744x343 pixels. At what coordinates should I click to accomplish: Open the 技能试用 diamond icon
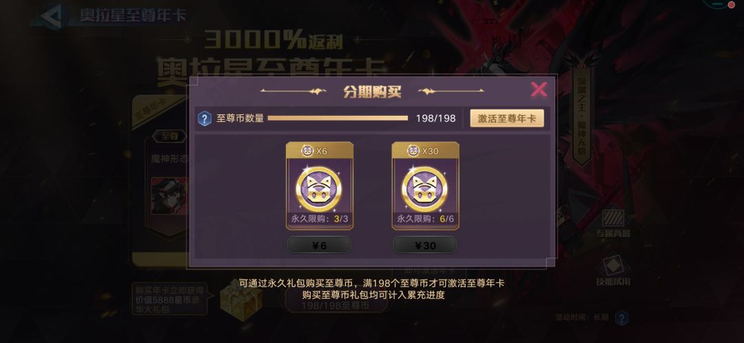[613, 271]
